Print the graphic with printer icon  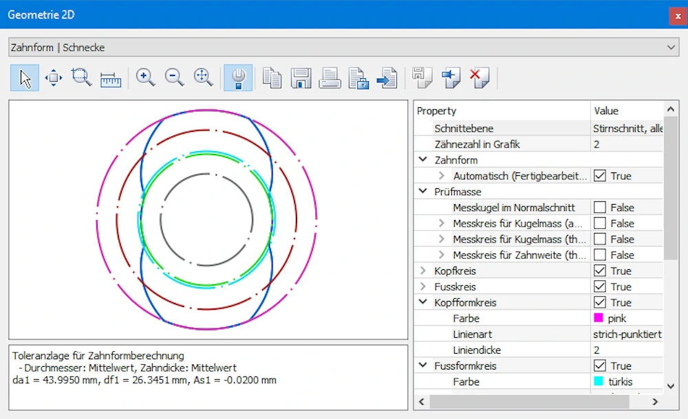coord(330,78)
